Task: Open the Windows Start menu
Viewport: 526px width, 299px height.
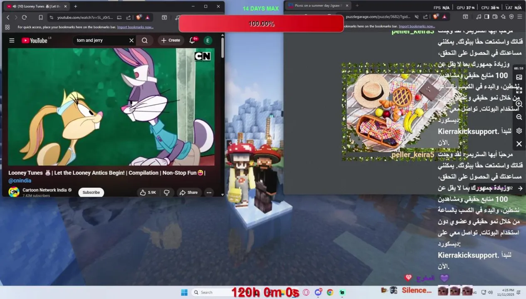Action: coord(184,292)
